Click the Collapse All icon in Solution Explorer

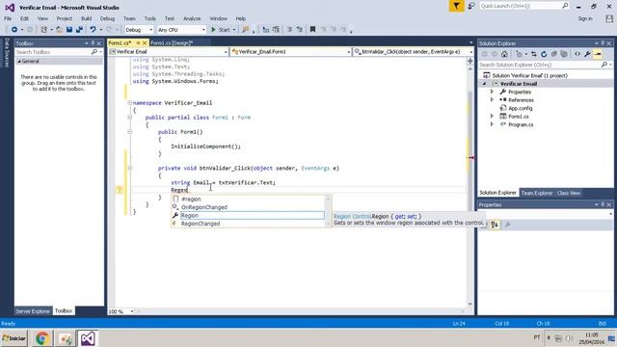coord(554,54)
